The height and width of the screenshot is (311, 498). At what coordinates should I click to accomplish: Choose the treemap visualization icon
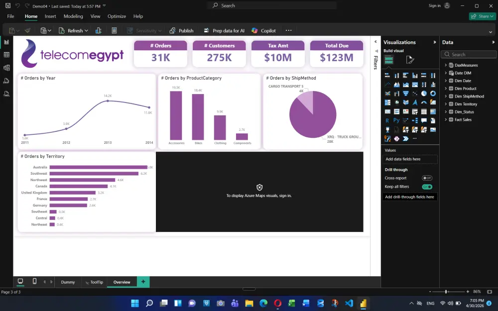click(x=387, y=103)
